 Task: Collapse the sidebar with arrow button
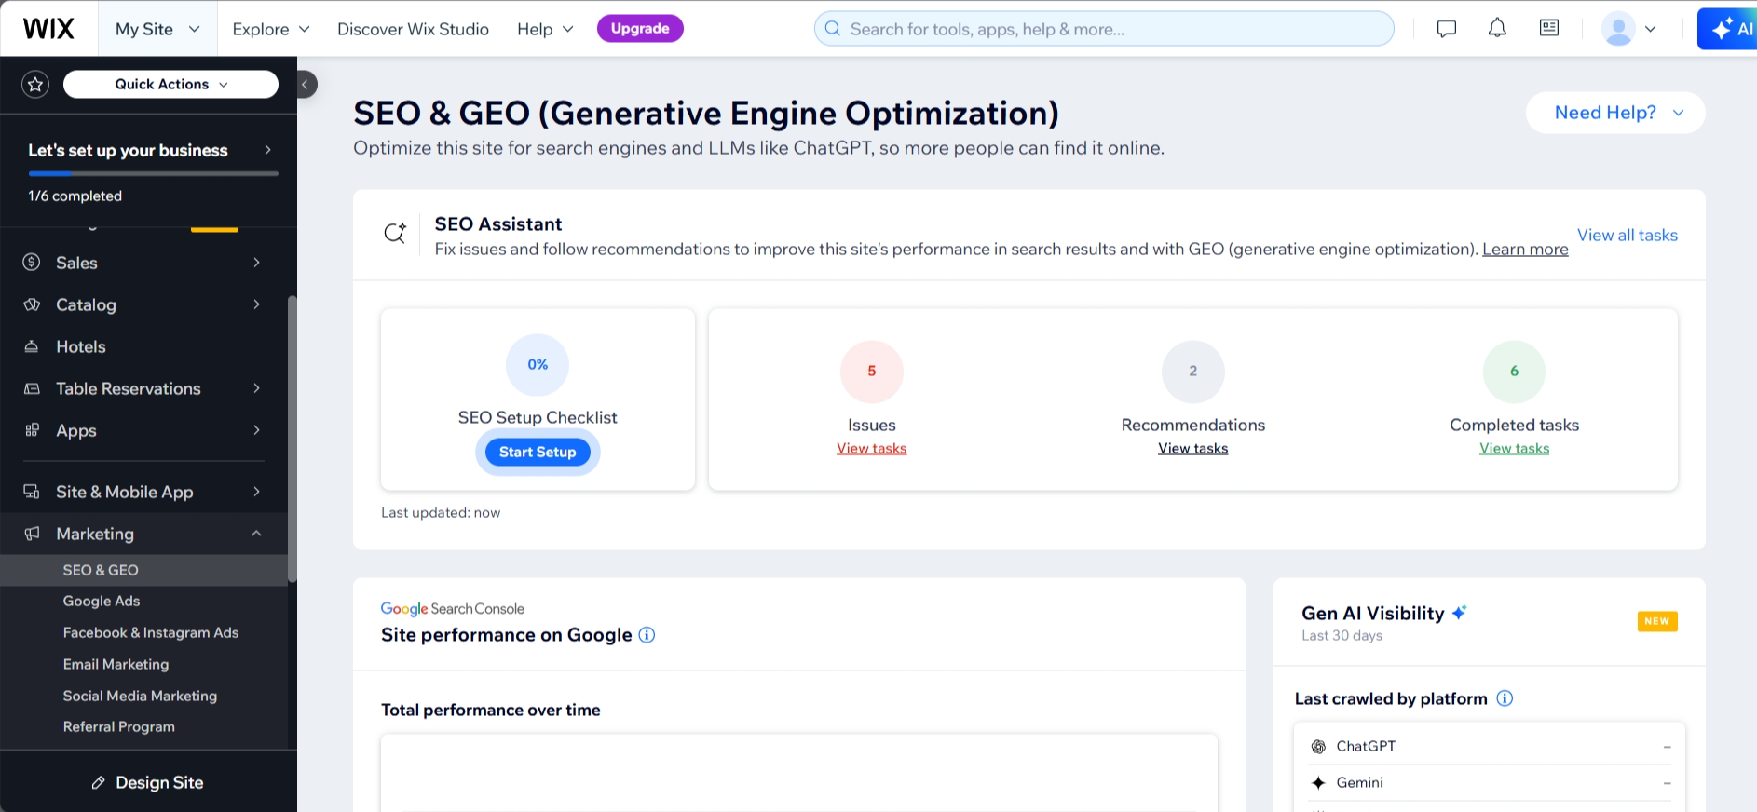click(x=306, y=85)
